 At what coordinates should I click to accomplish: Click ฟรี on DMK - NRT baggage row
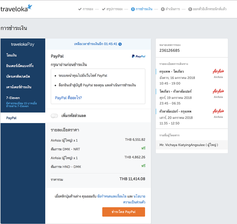[143, 148]
